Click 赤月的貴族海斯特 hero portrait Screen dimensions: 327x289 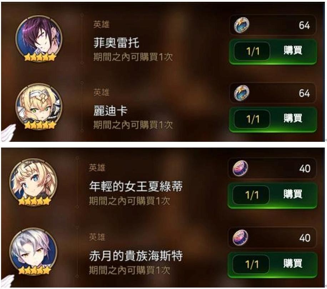[33, 251]
